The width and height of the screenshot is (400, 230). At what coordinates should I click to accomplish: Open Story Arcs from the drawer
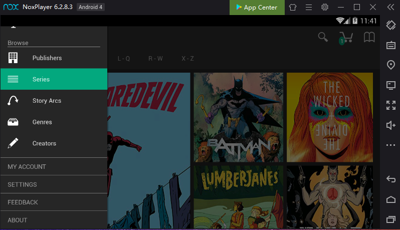click(x=54, y=100)
